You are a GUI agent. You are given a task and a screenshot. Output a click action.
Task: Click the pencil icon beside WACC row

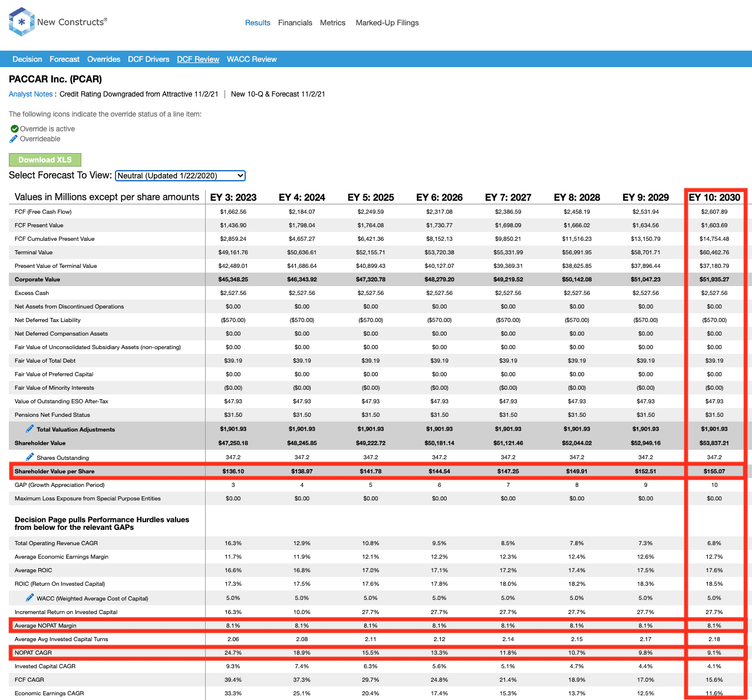29,598
